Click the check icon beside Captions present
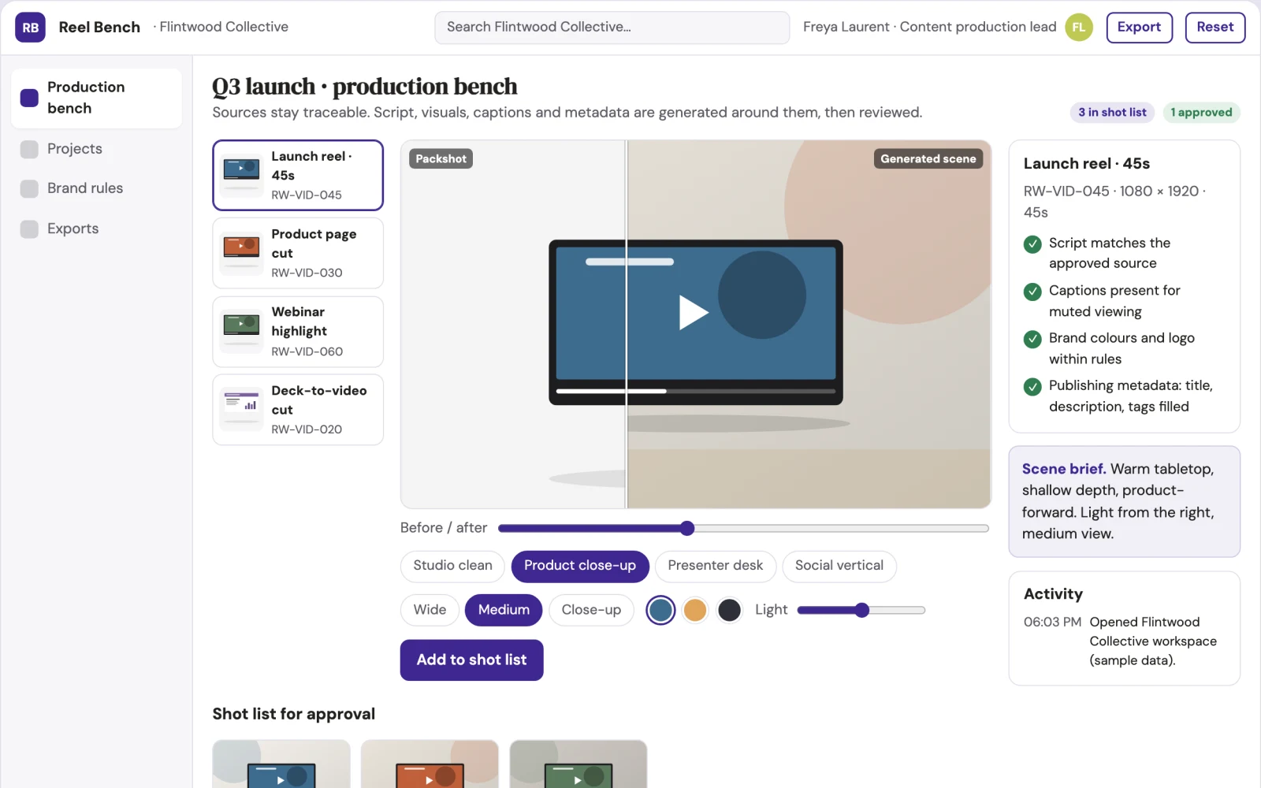Image resolution: width=1261 pixels, height=788 pixels. [1032, 292]
